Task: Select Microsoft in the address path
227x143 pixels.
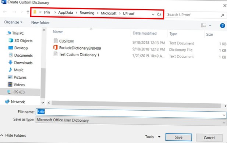Action: click(x=109, y=13)
